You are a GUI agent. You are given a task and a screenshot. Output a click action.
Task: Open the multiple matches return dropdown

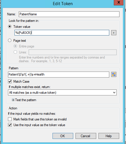[62, 93]
